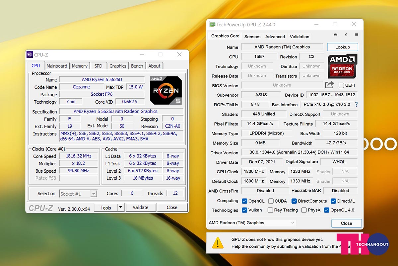Toggle the PhysX checkbox
Screen dimensions: 398x266
point(304,210)
